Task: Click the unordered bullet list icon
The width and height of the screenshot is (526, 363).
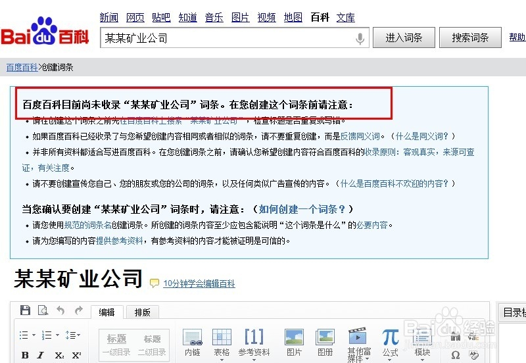Action: tap(24, 335)
